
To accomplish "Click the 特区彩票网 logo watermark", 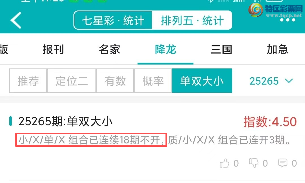I will pyautogui.click(x=275, y=10).
